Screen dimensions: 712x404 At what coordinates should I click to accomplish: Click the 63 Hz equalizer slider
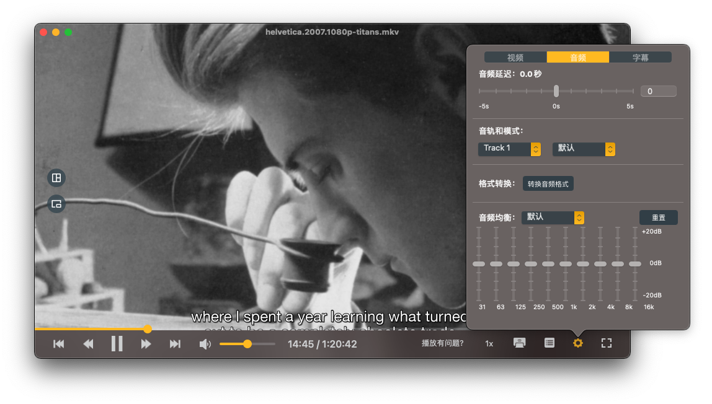[x=496, y=264]
